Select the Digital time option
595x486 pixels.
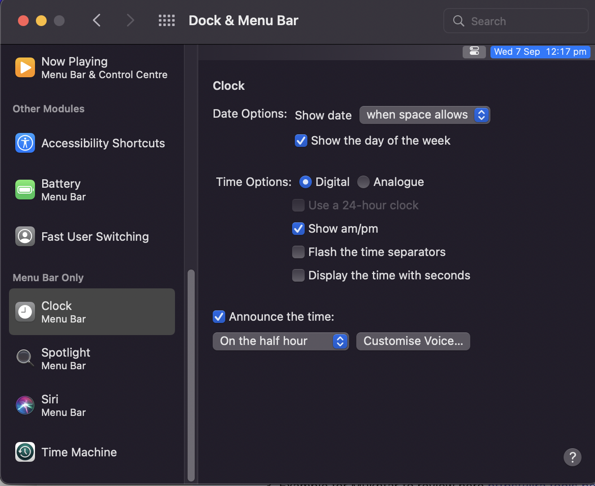[305, 182]
